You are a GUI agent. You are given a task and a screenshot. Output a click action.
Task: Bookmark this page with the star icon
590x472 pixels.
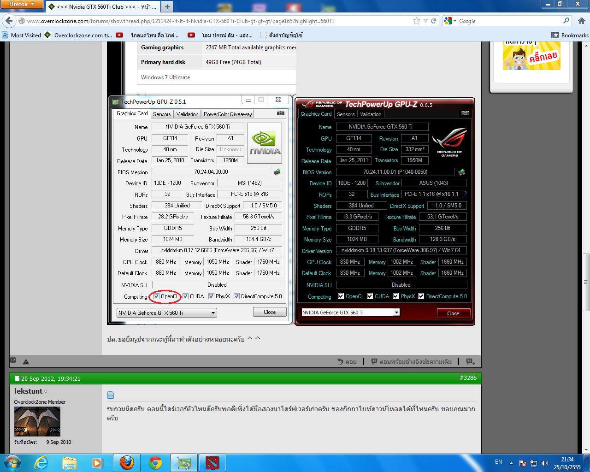click(417, 21)
